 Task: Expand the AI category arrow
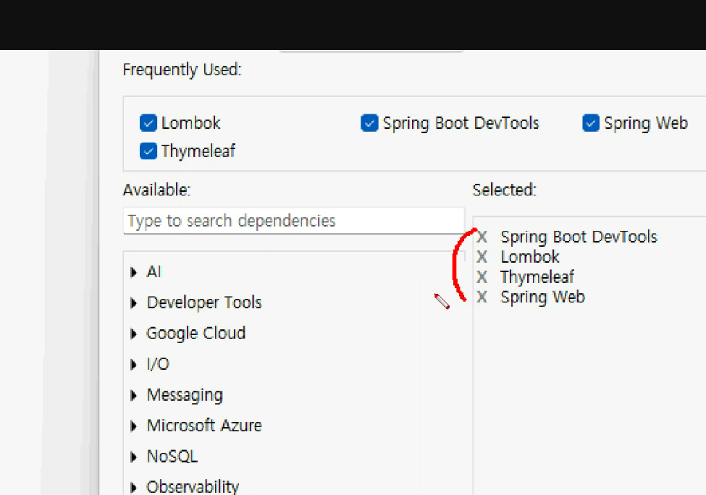[x=133, y=272]
